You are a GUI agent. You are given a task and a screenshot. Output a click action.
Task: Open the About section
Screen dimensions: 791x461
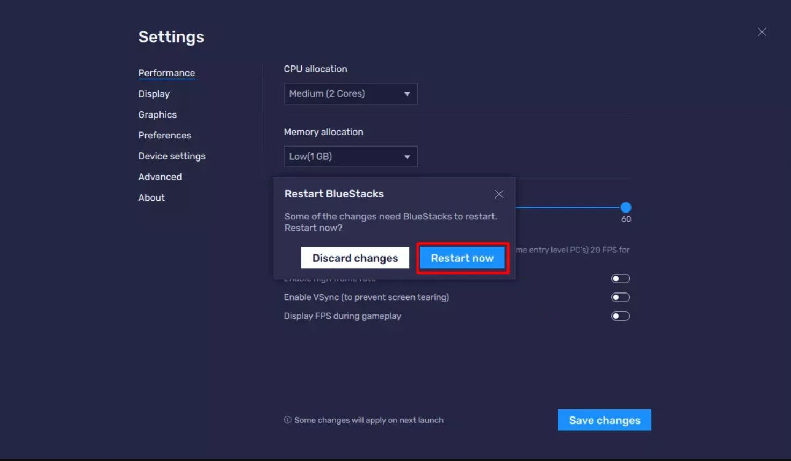pyautogui.click(x=151, y=197)
